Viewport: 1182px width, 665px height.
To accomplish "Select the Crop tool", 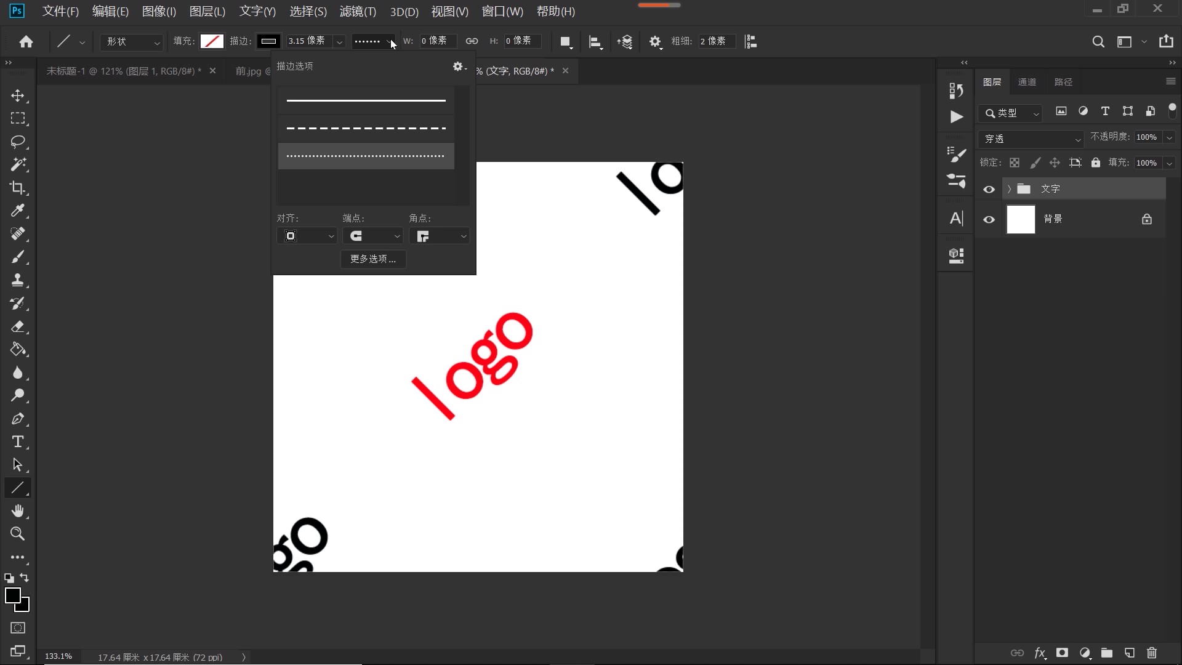I will 18,188.
